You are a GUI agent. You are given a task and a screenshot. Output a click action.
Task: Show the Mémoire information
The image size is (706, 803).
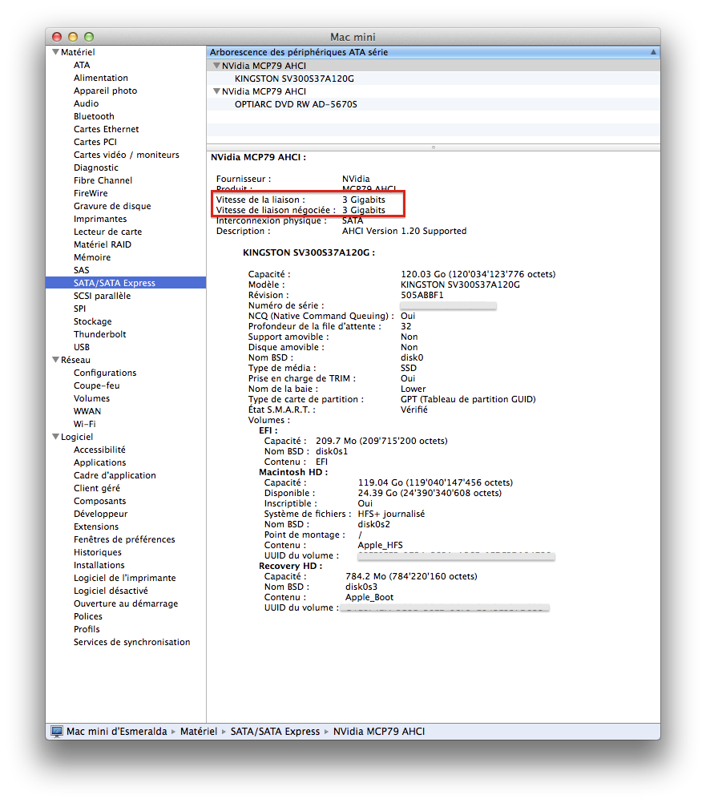[92, 257]
